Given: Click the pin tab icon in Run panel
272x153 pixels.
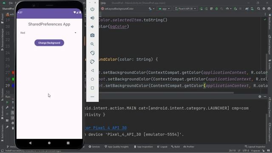Looking at the screenshot, I should [x=7, y=127].
